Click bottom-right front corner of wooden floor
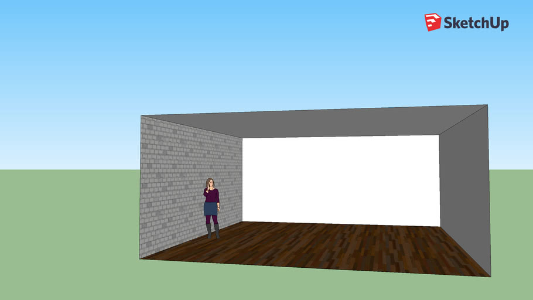This screenshot has height=300, width=533. coord(490,276)
